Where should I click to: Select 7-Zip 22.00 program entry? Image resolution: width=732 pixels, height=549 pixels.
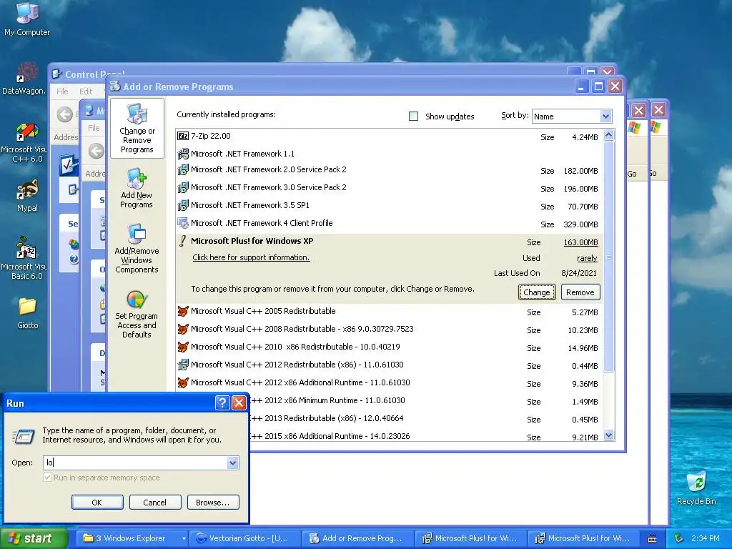tap(390, 137)
